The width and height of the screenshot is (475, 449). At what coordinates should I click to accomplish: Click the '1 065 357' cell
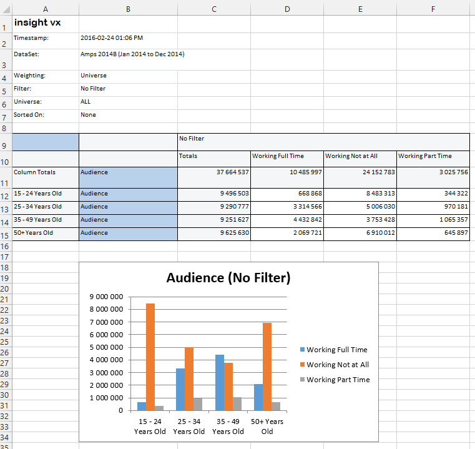pyautogui.click(x=433, y=221)
